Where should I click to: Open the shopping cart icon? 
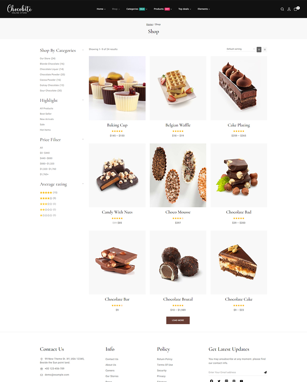[x=296, y=9]
